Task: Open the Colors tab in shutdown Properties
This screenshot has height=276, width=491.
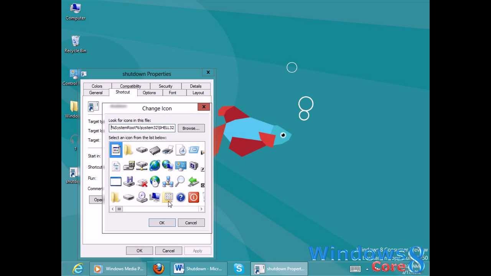Action: pyautogui.click(x=97, y=86)
